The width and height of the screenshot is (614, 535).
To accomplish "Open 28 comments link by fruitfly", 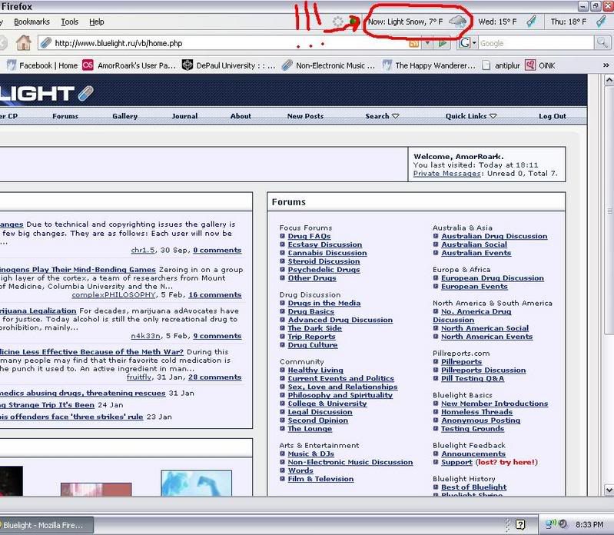I will [x=215, y=377].
